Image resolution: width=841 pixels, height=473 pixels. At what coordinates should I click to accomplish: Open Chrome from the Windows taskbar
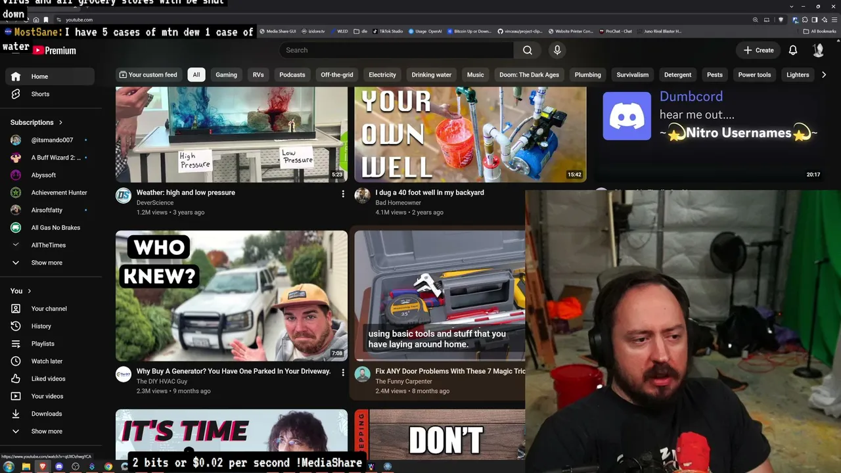pyautogui.click(x=108, y=466)
